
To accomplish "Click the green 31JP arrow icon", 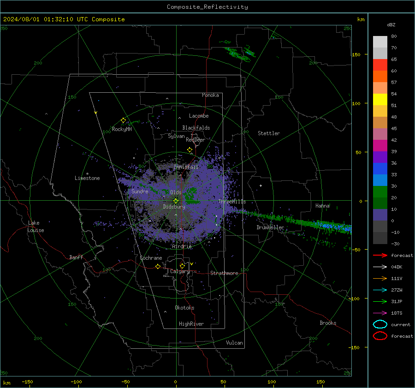I will (380, 301).
